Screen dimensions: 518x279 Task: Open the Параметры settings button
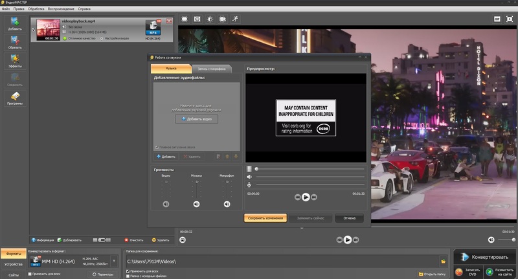(x=103, y=274)
